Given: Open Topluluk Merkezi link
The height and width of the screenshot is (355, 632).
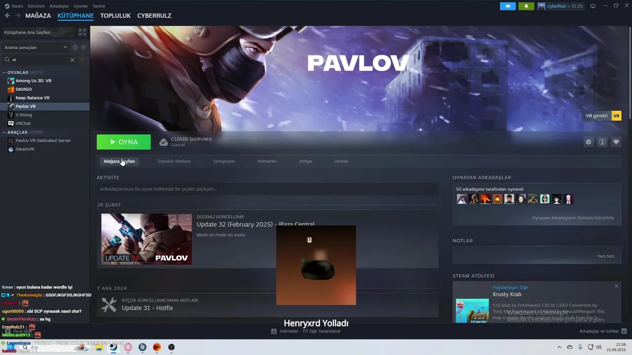Looking at the screenshot, I should 174,161.
